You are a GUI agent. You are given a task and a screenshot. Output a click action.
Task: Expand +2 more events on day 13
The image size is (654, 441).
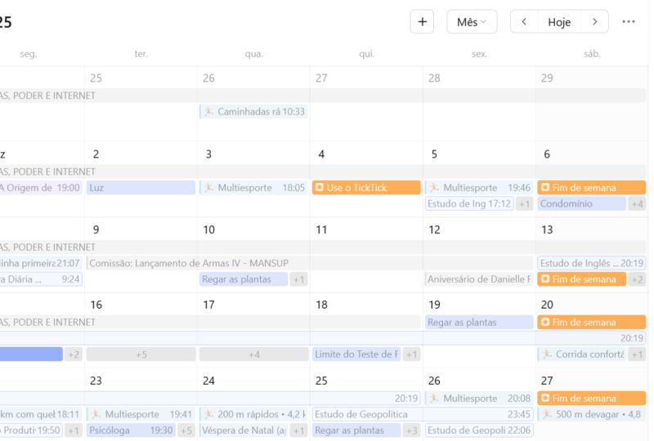[637, 279]
